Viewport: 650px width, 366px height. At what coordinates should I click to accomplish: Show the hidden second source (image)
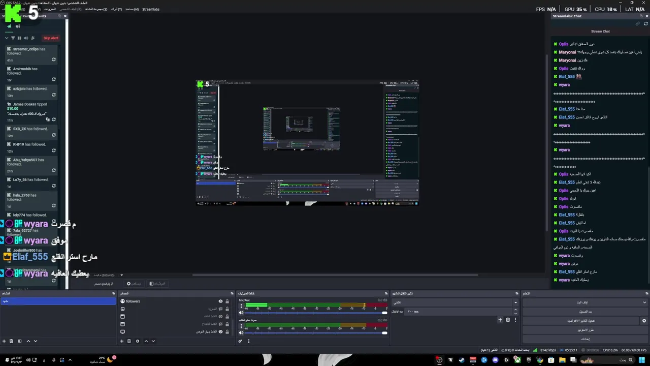(x=220, y=309)
